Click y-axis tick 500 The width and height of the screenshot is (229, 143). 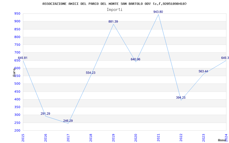click(x=17, y=84)
